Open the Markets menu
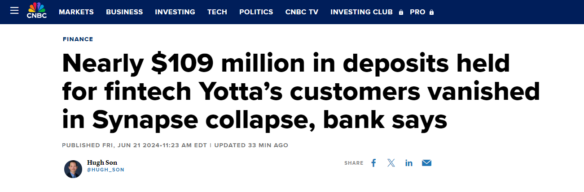584x192 pixels. 76,12
